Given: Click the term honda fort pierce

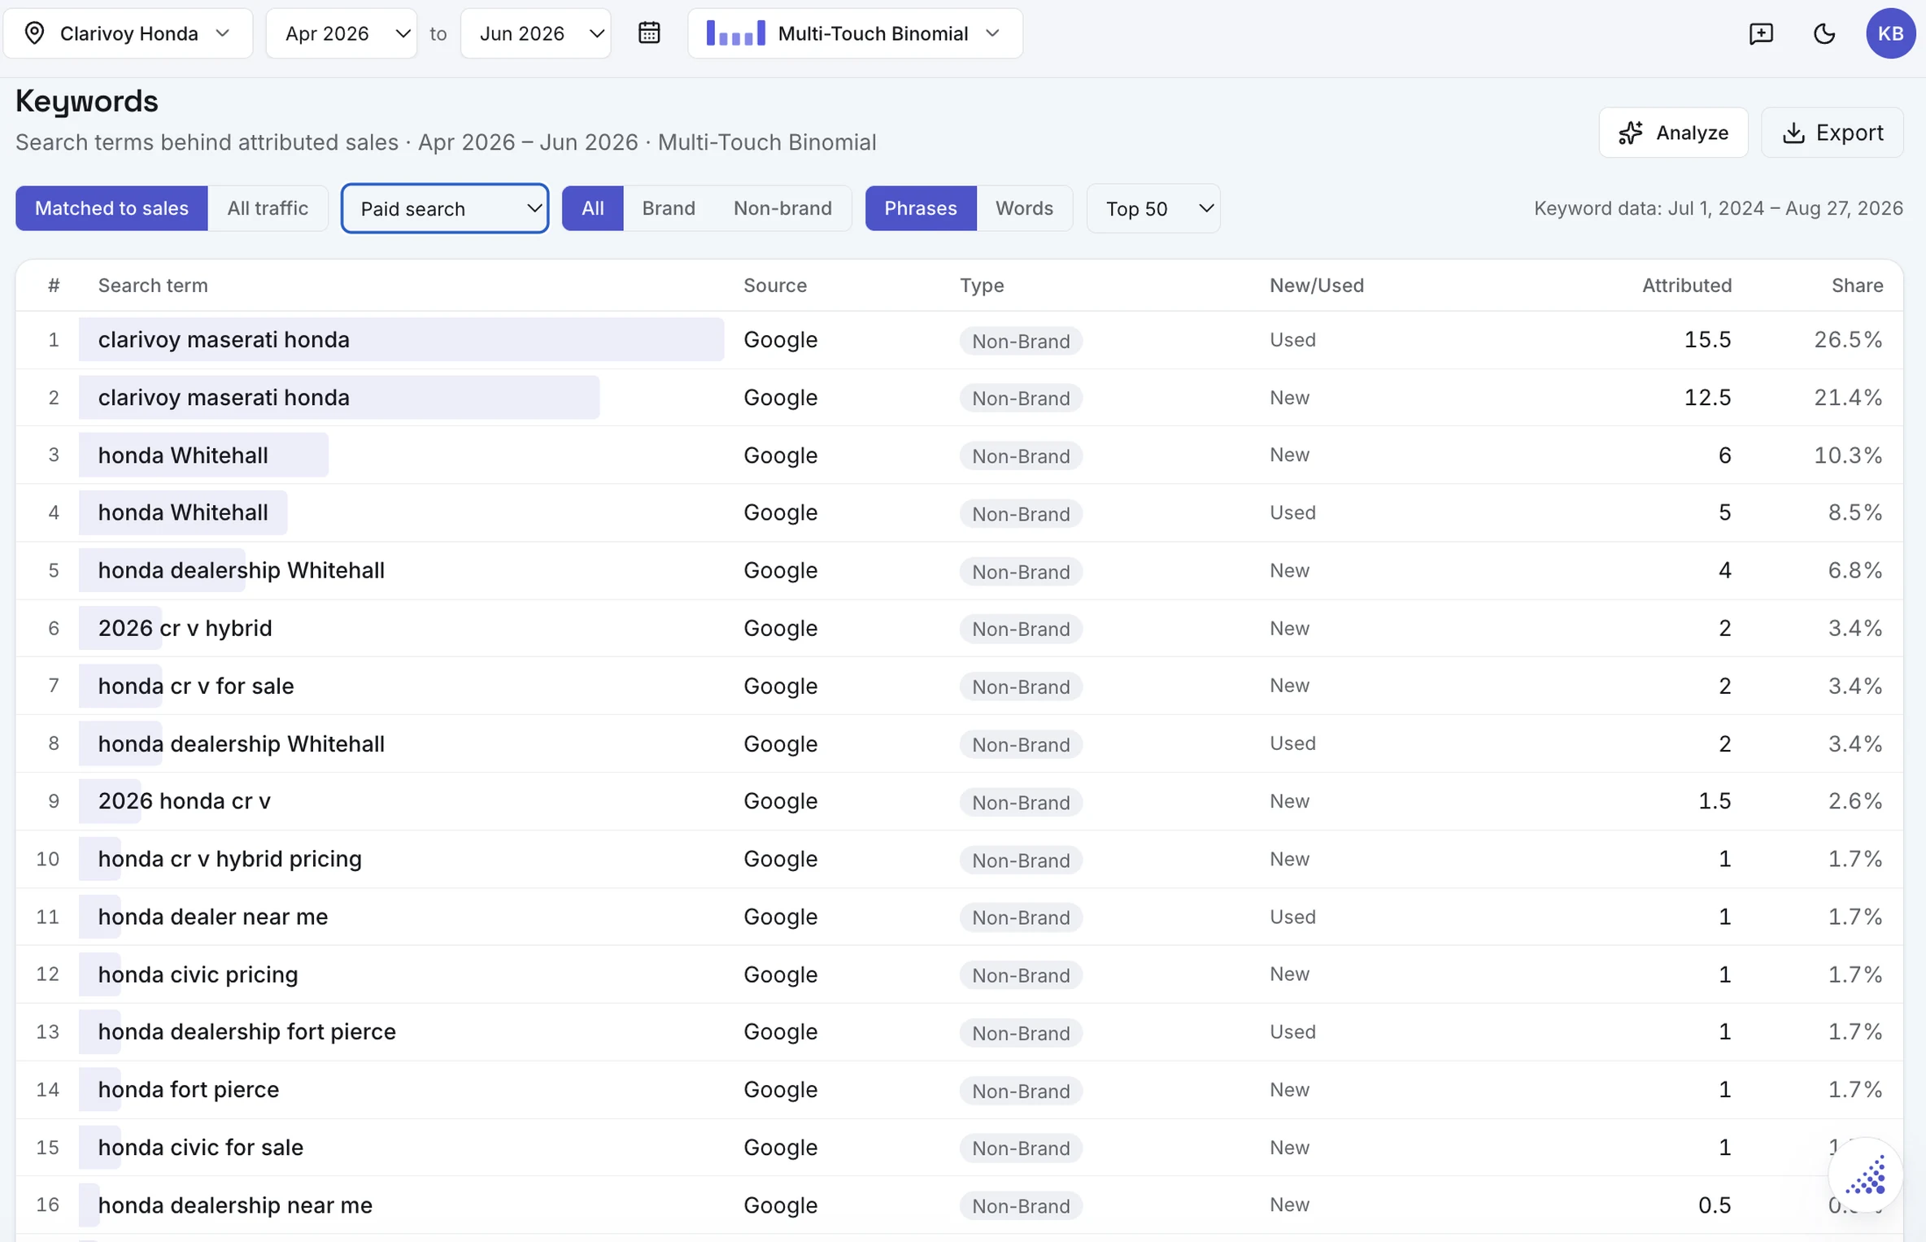Looking at the screenshot, I should pos(189,1089).
